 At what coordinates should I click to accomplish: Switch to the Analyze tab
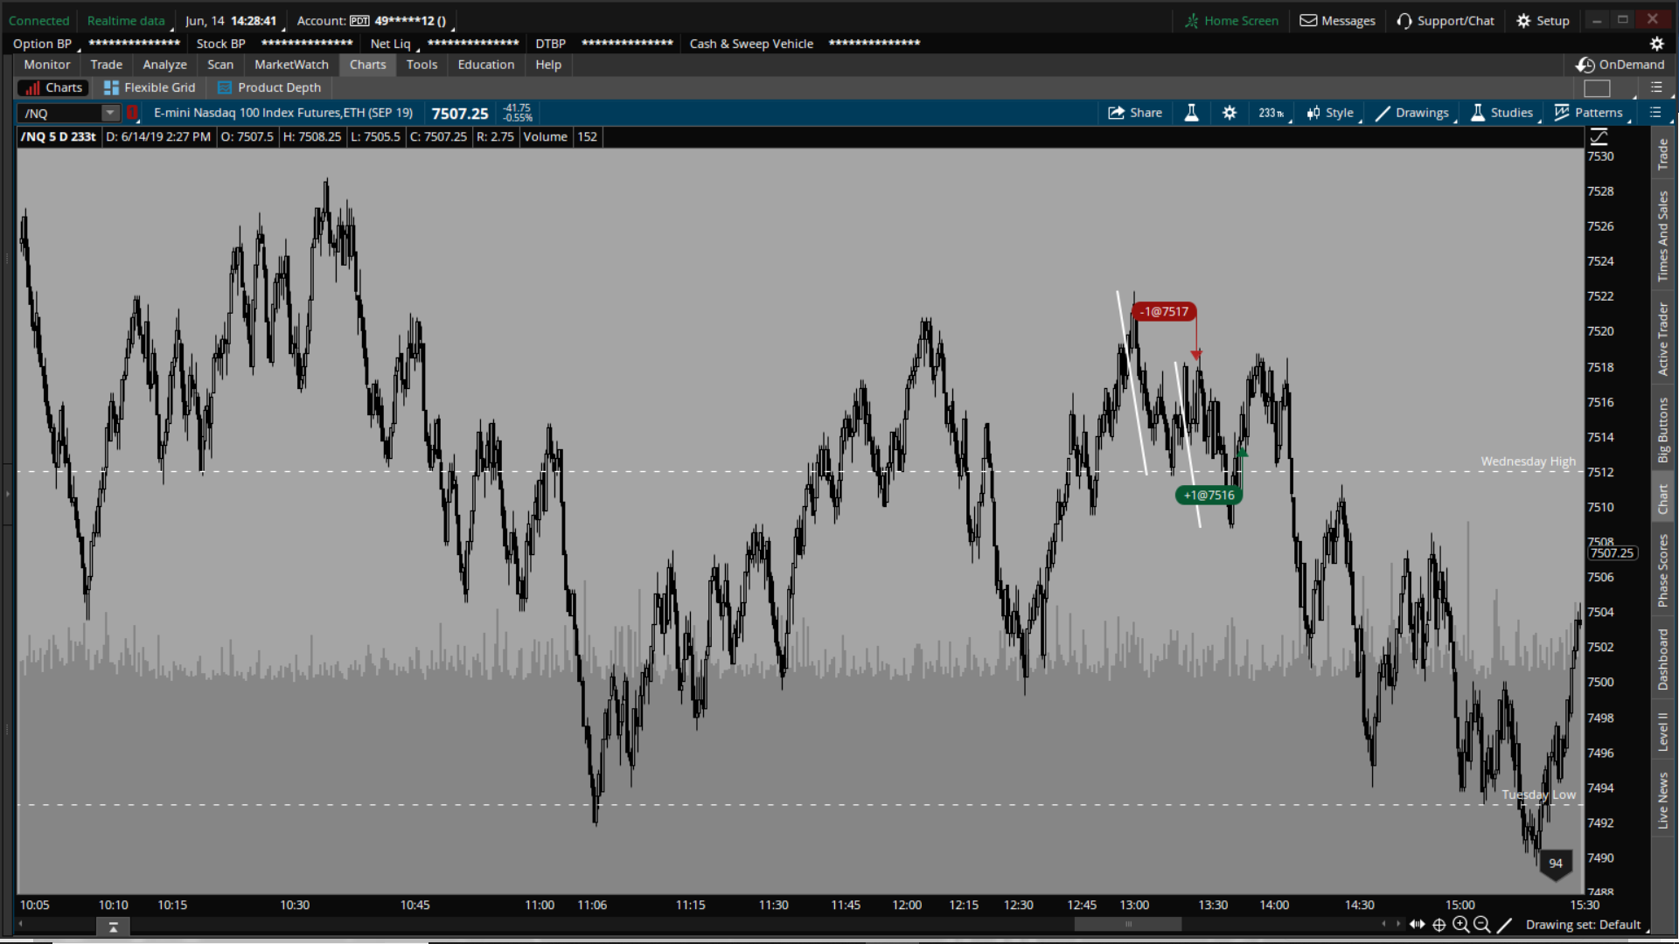click(x=165, y=65)
